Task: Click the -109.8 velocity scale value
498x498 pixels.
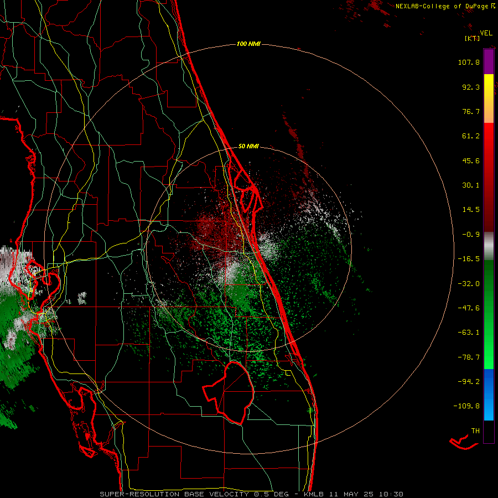Action: pos(466,406)
